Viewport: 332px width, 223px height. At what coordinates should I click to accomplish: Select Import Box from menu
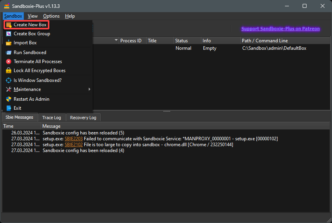tap(48, 43)
